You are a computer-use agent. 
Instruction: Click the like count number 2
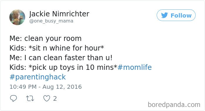tap(55, 99)
